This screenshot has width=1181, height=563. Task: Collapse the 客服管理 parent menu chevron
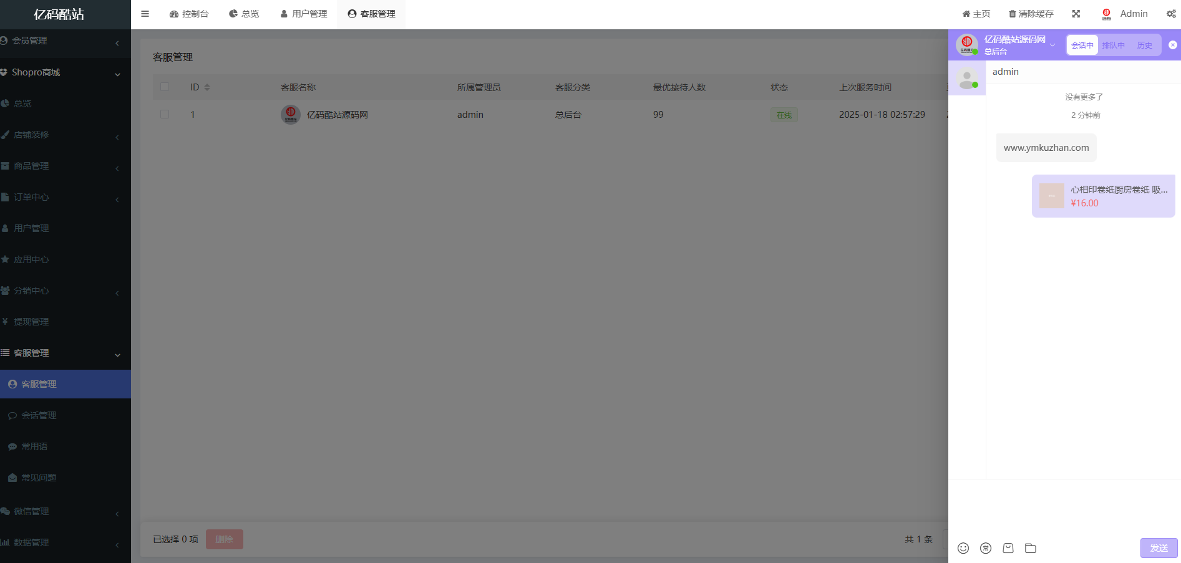tap(117, 355)
